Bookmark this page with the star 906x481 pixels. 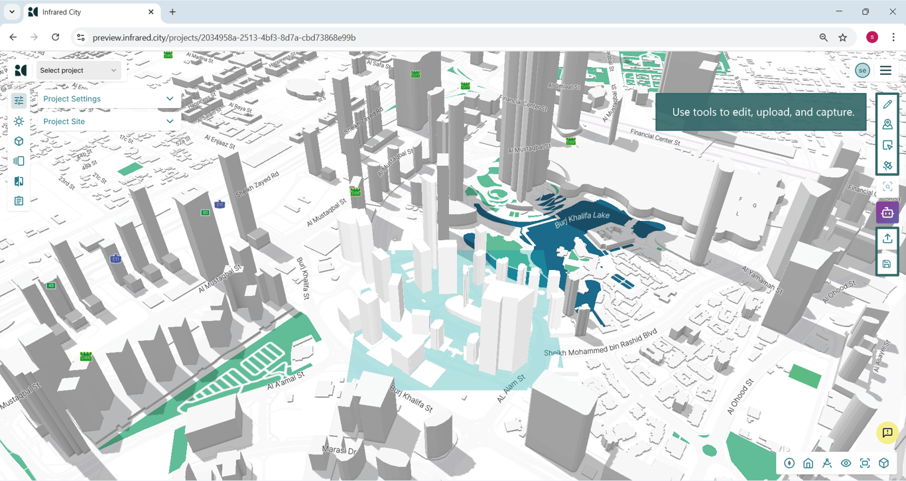843,38
